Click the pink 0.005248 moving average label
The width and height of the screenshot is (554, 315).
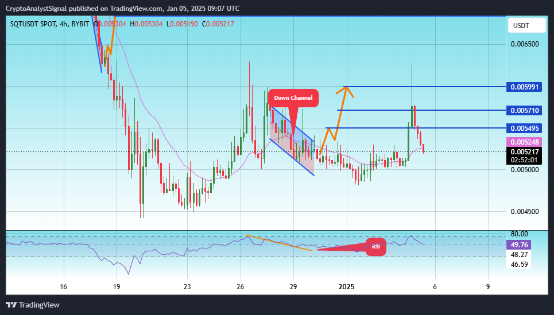(524, 142)
